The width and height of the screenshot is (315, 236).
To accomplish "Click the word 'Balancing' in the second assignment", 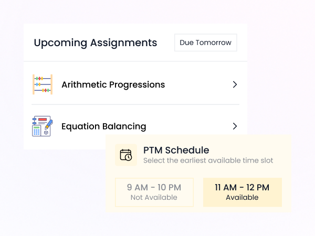I will pos(124,126).
